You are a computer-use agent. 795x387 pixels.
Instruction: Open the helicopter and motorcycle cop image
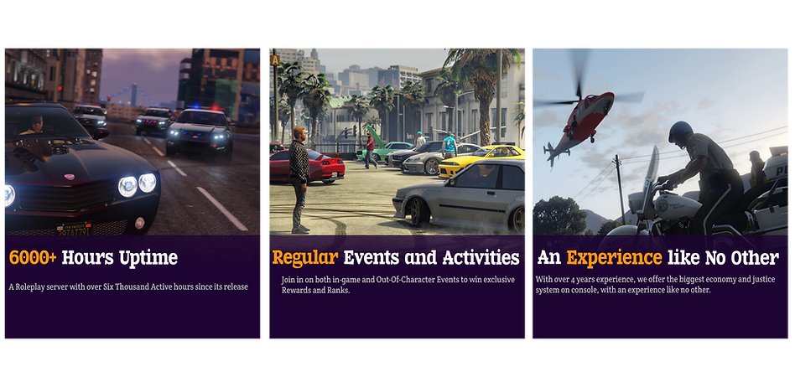tap(660, 142)
